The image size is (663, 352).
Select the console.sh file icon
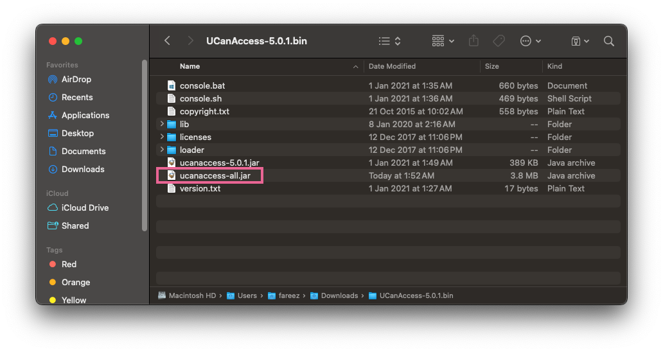172,98
